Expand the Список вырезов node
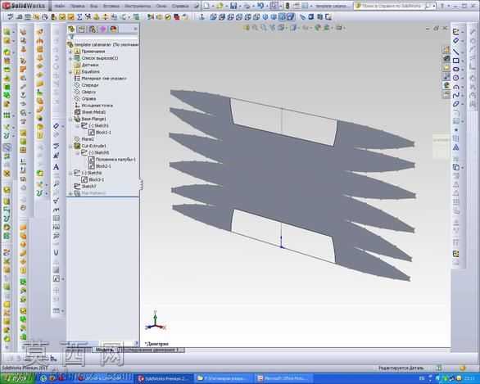This screenshot has height=384, width=480. (70, 58)
